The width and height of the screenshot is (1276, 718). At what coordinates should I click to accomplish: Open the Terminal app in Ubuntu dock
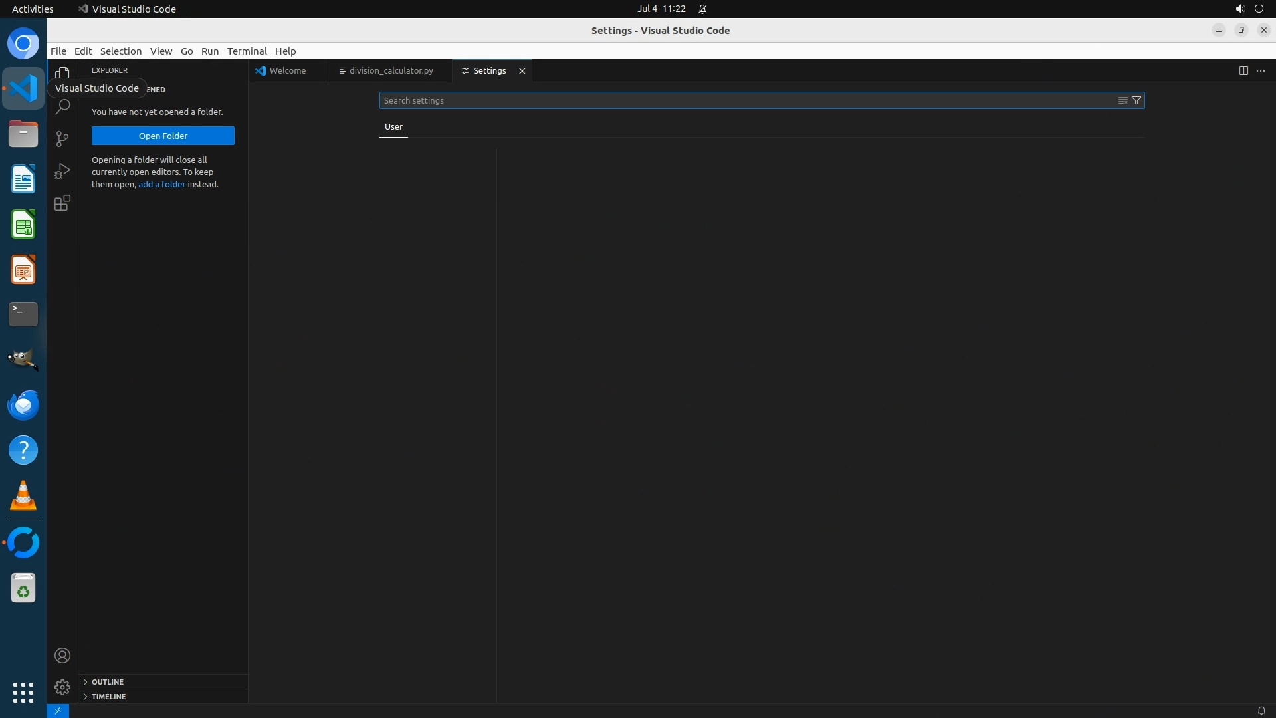point(23,314)
